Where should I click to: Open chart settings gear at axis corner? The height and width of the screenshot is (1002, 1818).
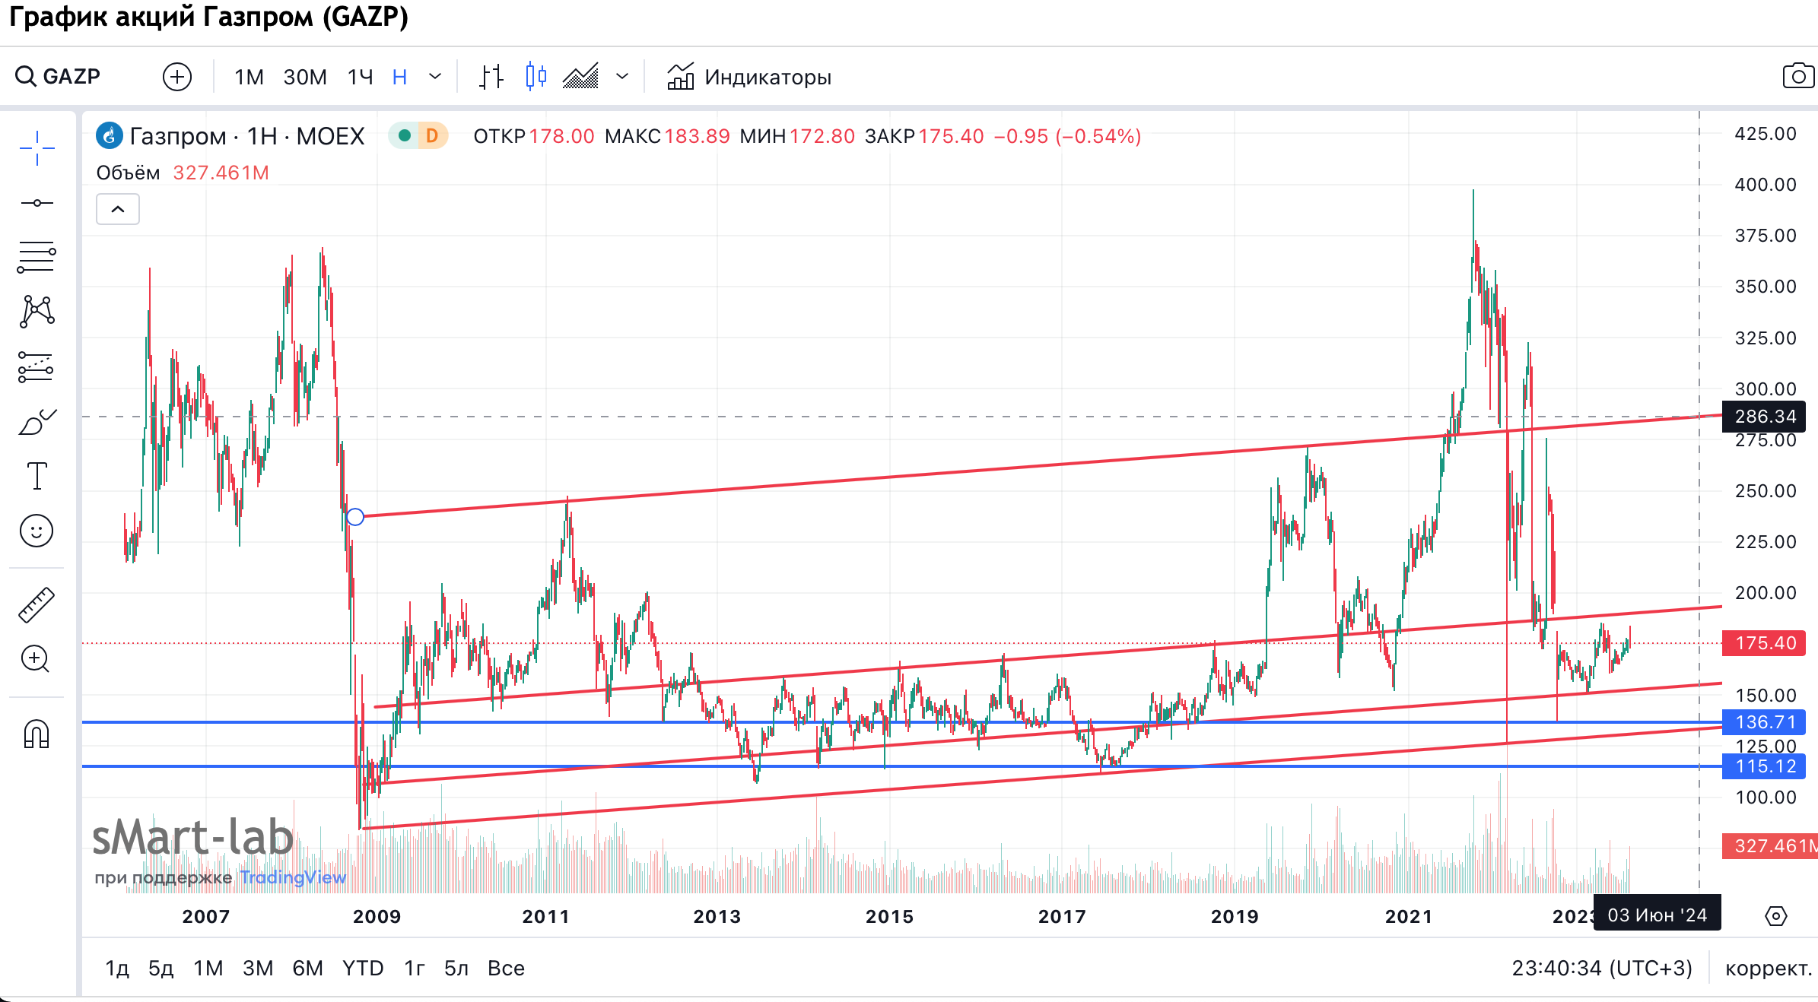(x=1776, y=916)
